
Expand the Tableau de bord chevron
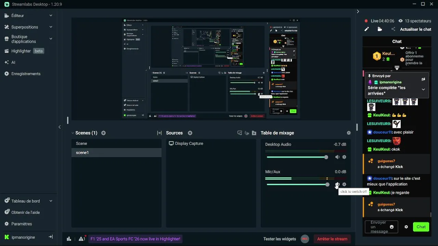pyautogui.click(x=51, y=201)
